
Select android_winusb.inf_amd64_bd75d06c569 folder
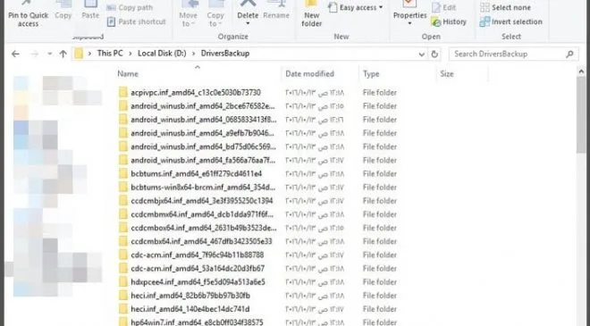[x=204, y=146]
